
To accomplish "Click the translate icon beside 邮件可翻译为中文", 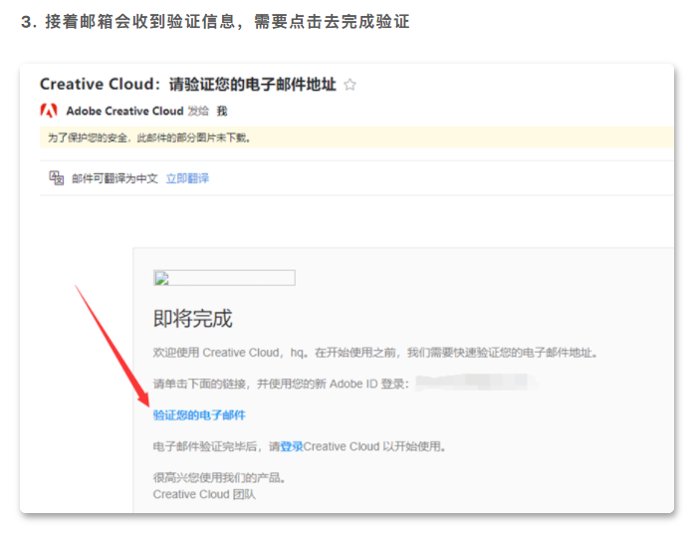I will click(56, 178).
